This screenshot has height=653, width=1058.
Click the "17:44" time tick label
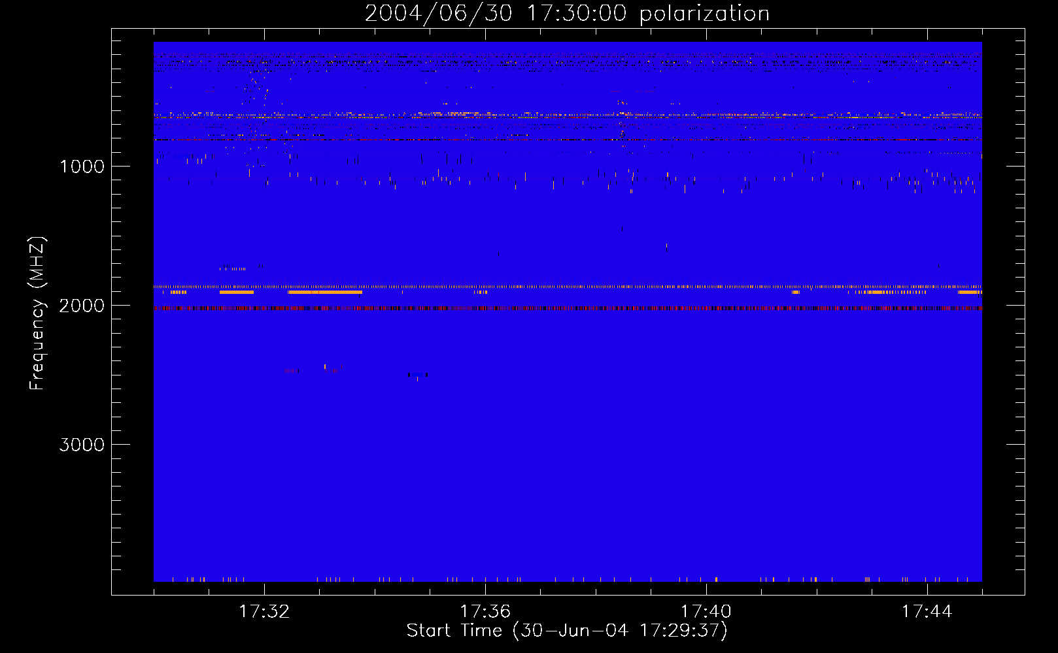tap(927, 612)
